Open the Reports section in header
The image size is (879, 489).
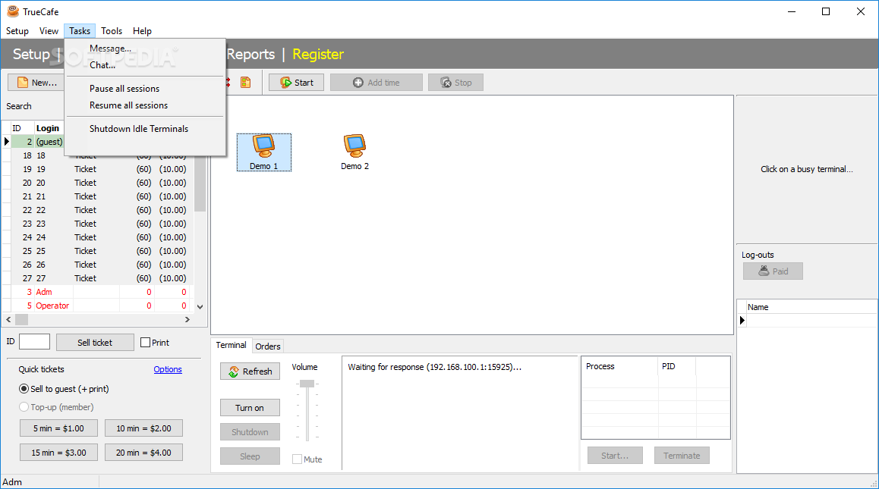pos(250,55)
